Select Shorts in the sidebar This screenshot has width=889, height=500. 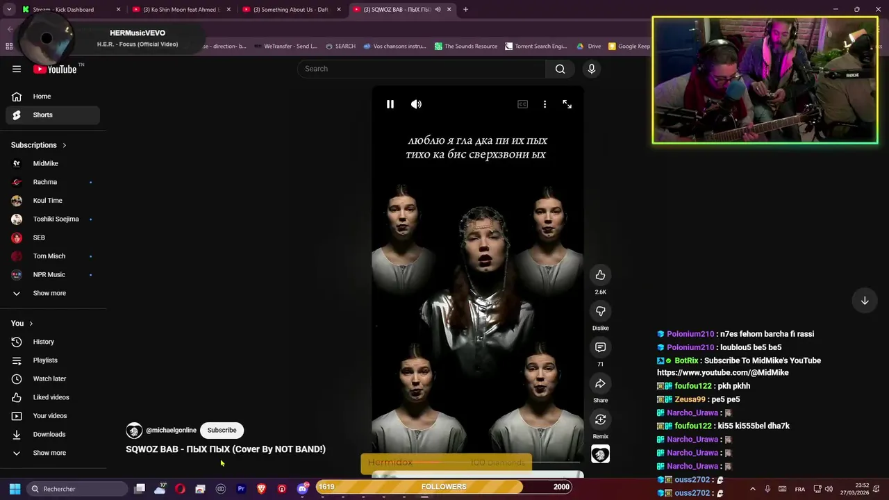pos(53,115)
